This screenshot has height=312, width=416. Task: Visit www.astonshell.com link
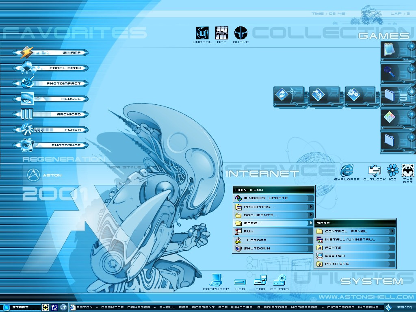[366, 297]
